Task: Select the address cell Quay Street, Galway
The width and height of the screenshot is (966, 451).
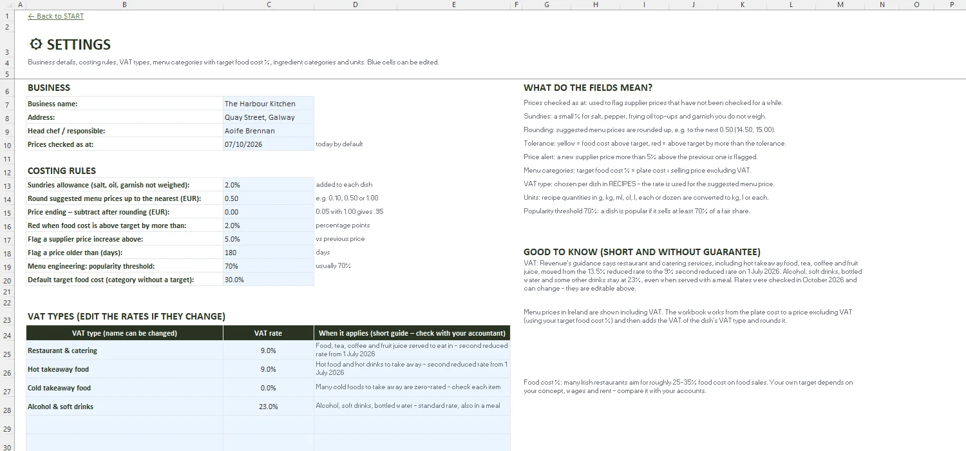Action: coord(269,117)
